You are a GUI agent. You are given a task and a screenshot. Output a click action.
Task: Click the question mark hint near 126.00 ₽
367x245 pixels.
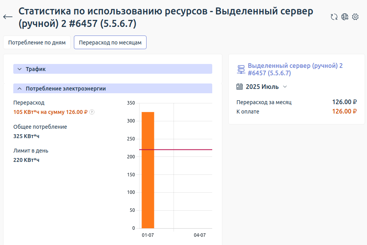click(x=92, y=112)
